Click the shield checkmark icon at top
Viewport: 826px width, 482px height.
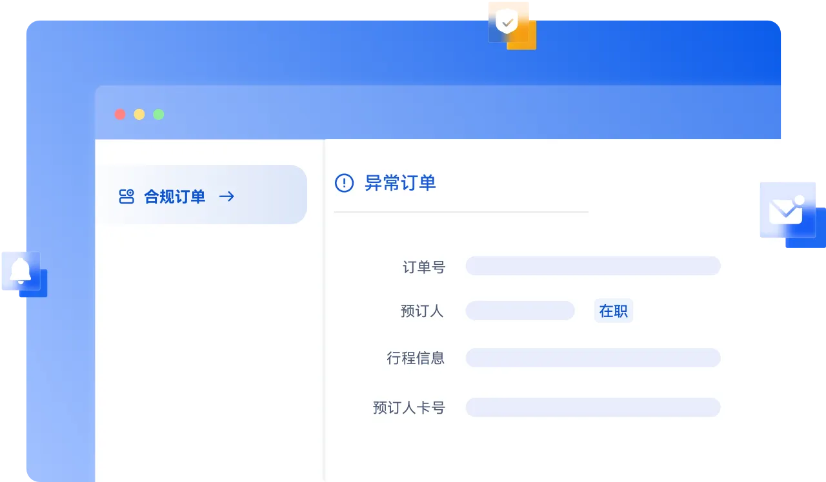(x=508, y=23)
